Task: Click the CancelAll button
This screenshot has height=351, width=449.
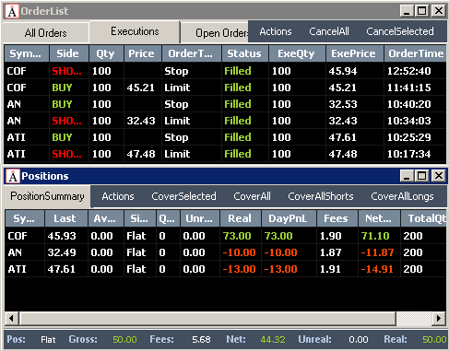Action: click(x=329, y=31)
